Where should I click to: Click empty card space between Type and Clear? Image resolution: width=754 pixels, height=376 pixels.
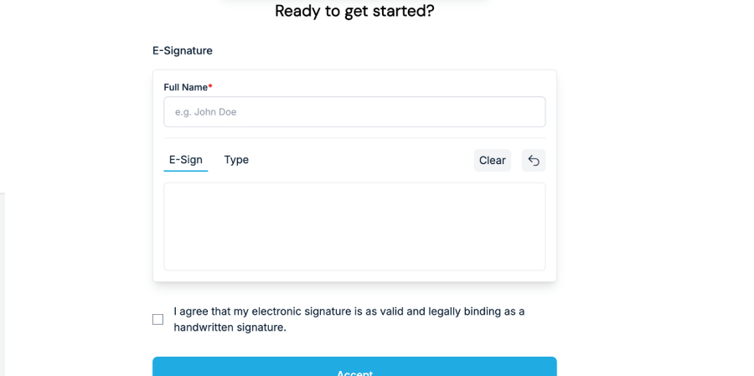pyautogui.click(x=360, y=160)
